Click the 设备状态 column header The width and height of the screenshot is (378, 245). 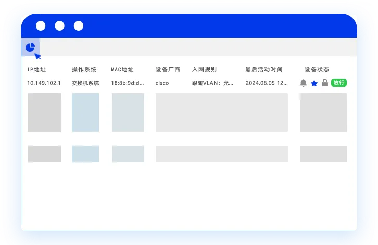[317, 69]
